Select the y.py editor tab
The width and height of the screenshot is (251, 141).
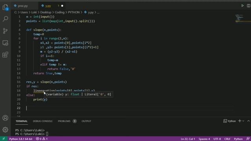click(x=48, y=6)
